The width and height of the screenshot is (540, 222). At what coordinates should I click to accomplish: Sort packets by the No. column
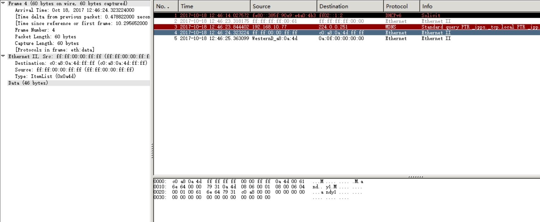[166, 6]
